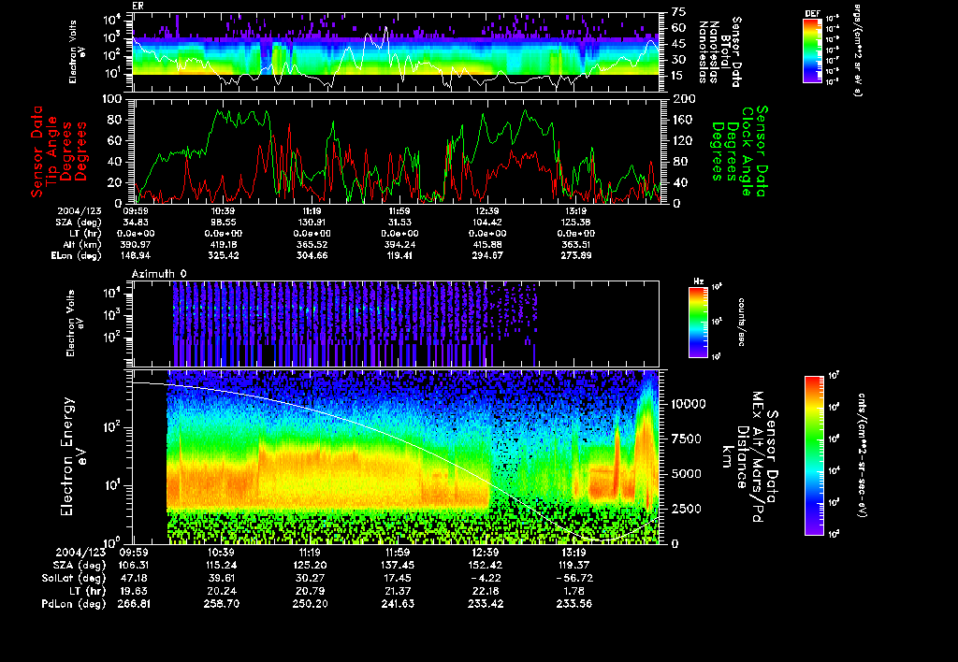Click the local time value 21.37
Image resolution: width=958 pixels, height=662 pixels.
(399, 591)
